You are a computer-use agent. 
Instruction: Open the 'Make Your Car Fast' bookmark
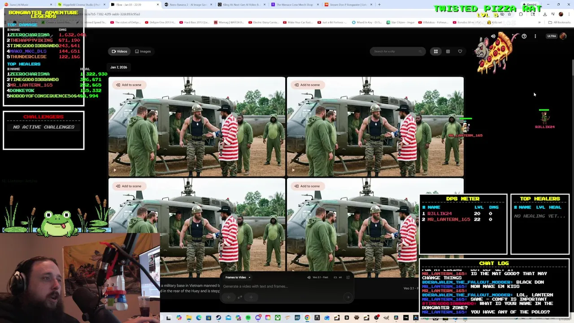(x=297, y=22)
